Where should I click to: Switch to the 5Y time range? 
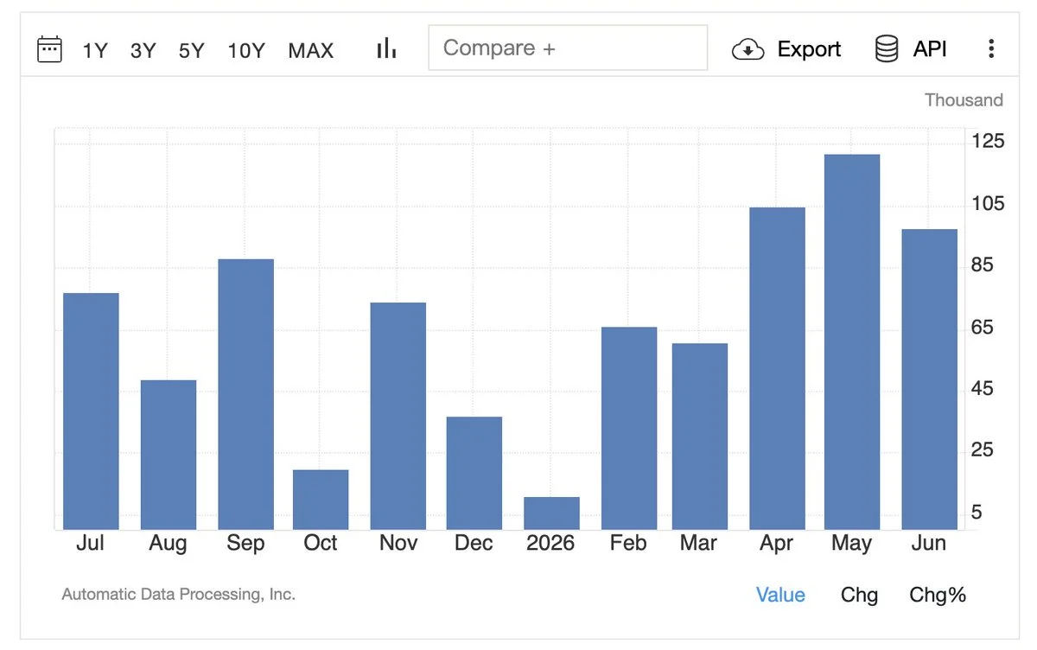[x=192, y=50]
